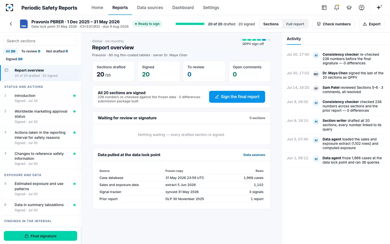Open section 6 Data in summary tabulations
Image resolution: width=390 pixels, height=244 pixels.
pyautogui.click(x=41, y=207)
